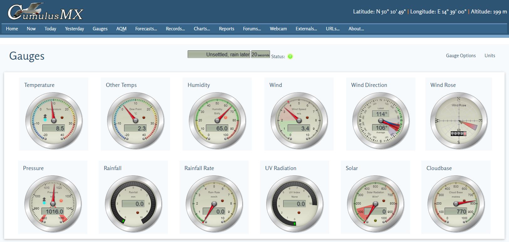Click the 114° latest wind direction readout
509x242 pixels.
click(x=381, y=114)
